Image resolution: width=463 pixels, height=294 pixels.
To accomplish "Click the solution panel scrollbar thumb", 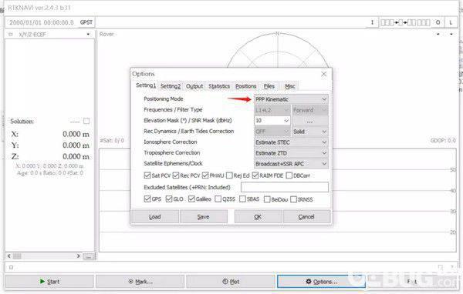I will pos(17,256).
